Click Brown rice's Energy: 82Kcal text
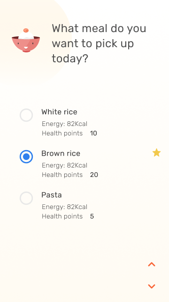 tap(64, 166)
